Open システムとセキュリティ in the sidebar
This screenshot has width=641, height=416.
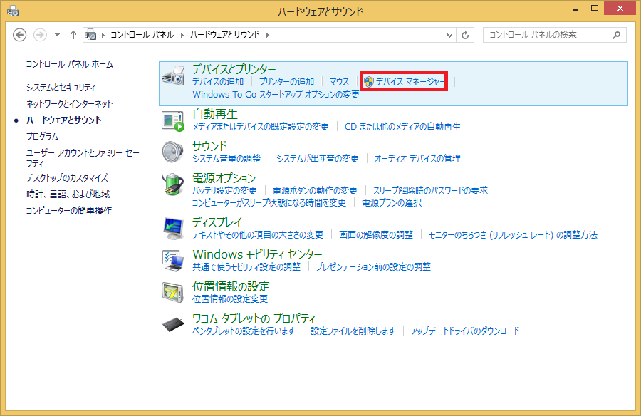click(61, 88)
